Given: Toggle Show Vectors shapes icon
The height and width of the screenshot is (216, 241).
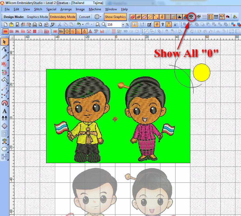Looking at the screenshot, I should point(185,17).
